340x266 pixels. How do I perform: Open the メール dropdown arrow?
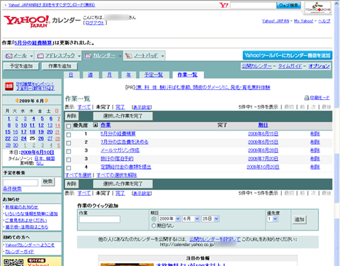click(31, 56)
